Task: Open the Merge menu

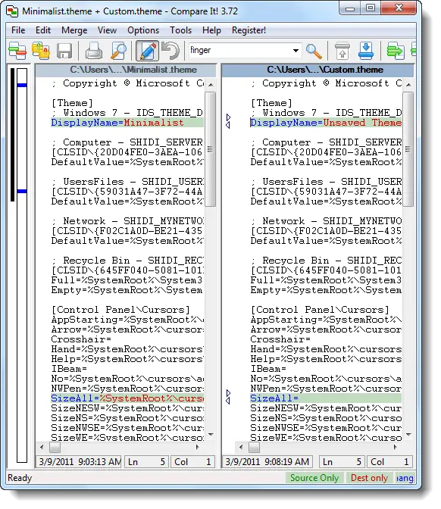Action: pyautogui.click(x=74, y=30)
